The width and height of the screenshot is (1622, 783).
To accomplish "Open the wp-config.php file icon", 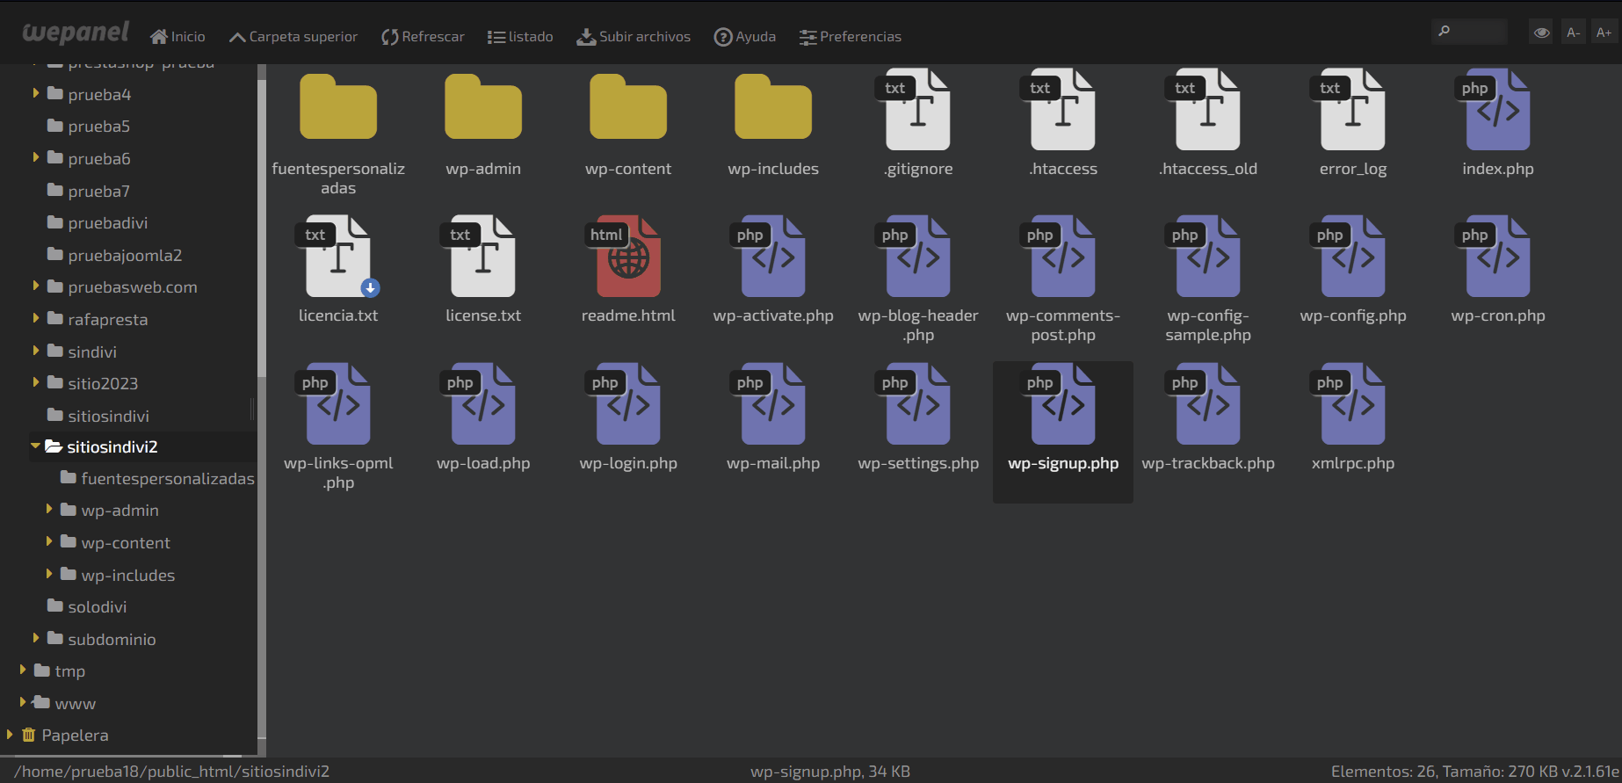I will pos(1352,257).
